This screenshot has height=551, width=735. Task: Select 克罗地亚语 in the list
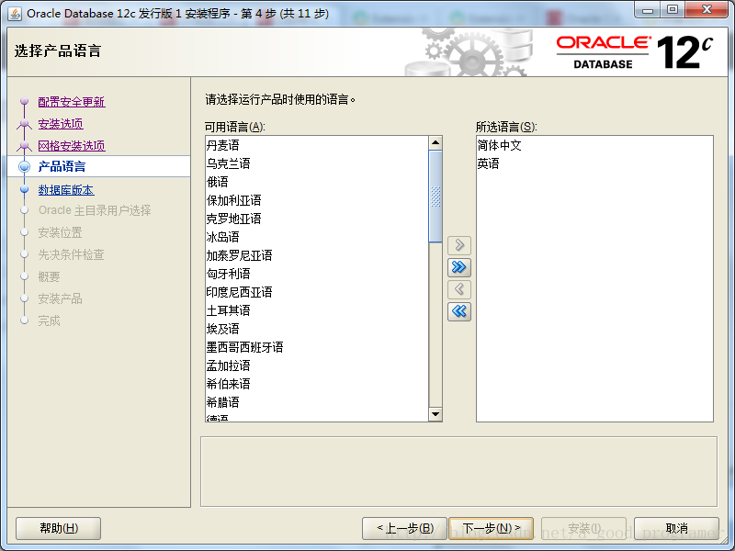[x=317, y=219]
